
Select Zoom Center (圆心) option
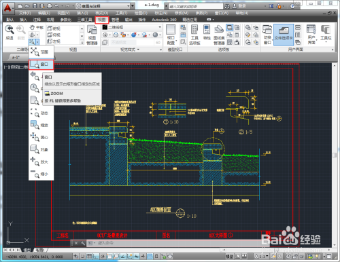41,137
